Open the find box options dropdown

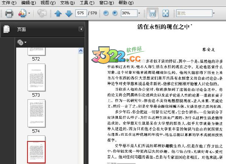coord(214,14)
